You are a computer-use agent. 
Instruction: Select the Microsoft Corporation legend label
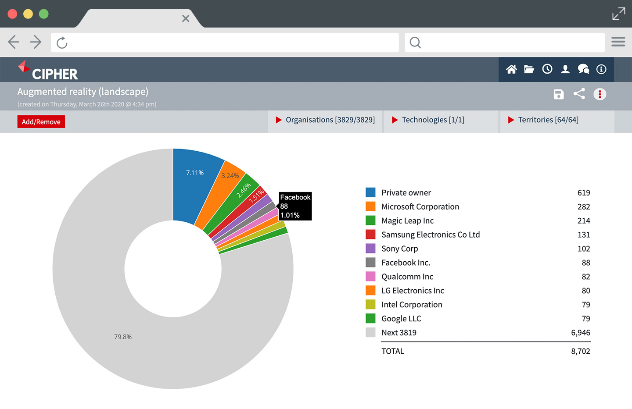tap(420, 207)
